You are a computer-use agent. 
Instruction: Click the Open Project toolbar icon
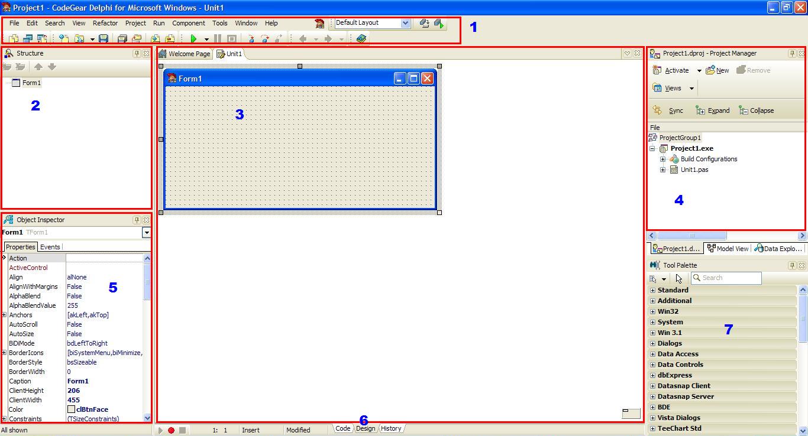tap(137, 38)
